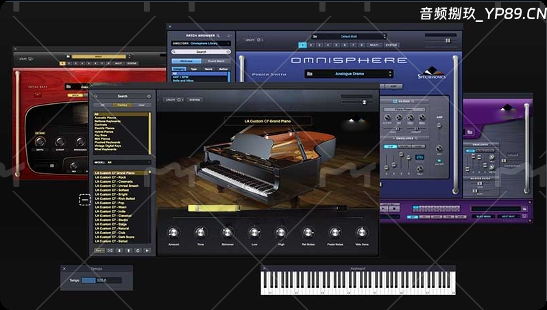The image size is (547, 310).
Task: Open the System page in Keyscape
Action: pyautogui.click(x=195, y=100)
